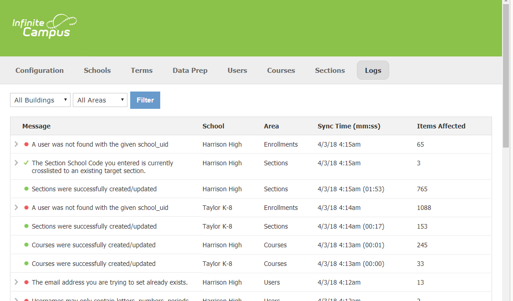This screenshot has width=513, height=301.
Task: Click red error dot for Taylor K-8 Enrollments
Action: point(26,208)
